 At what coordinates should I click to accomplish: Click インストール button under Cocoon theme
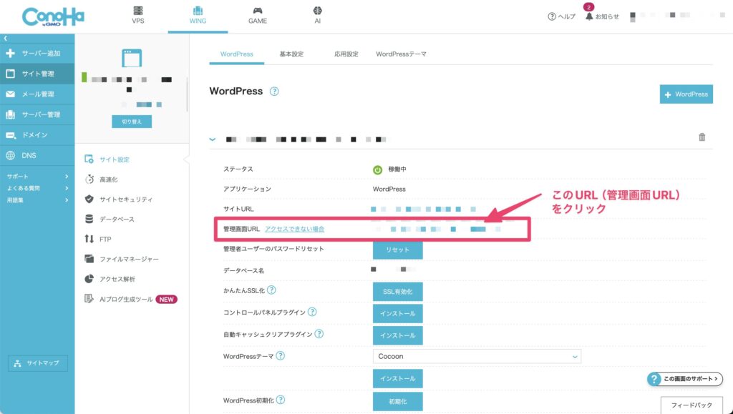tap(398, 378)
